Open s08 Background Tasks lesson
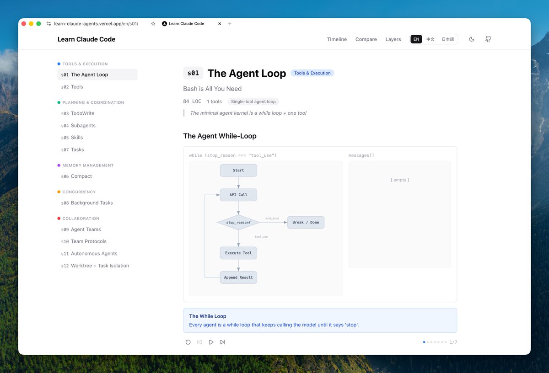 [x=97, y=203]
